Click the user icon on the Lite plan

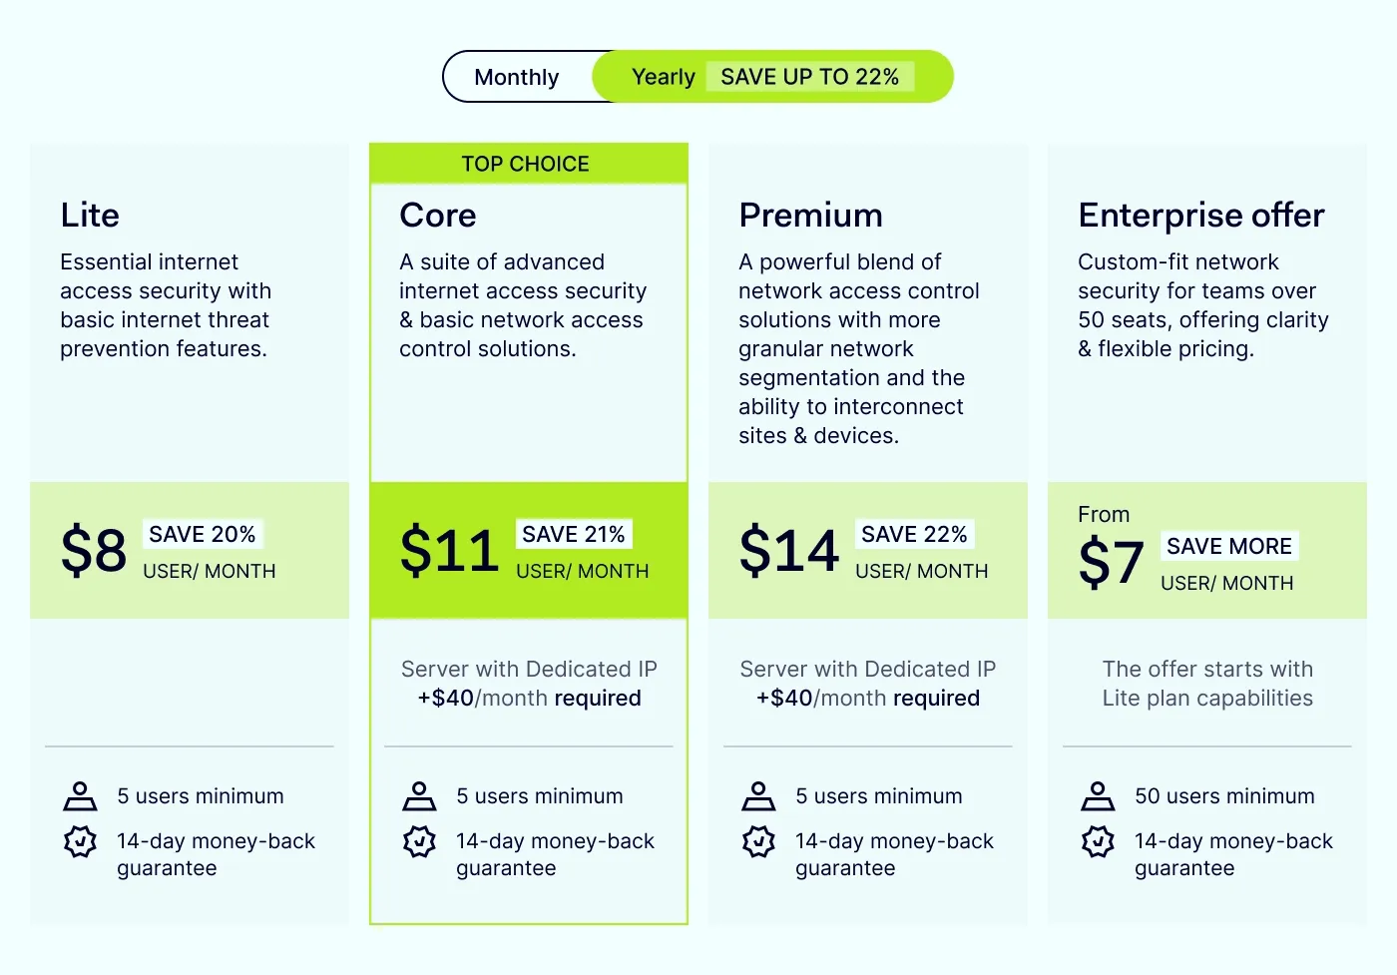tap(80, 795)
